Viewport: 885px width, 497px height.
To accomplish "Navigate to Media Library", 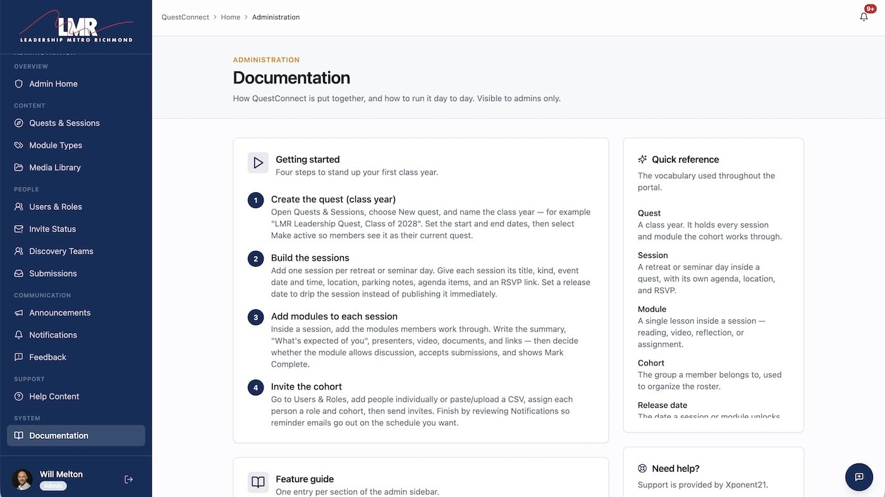I will (x=76, y=168).
